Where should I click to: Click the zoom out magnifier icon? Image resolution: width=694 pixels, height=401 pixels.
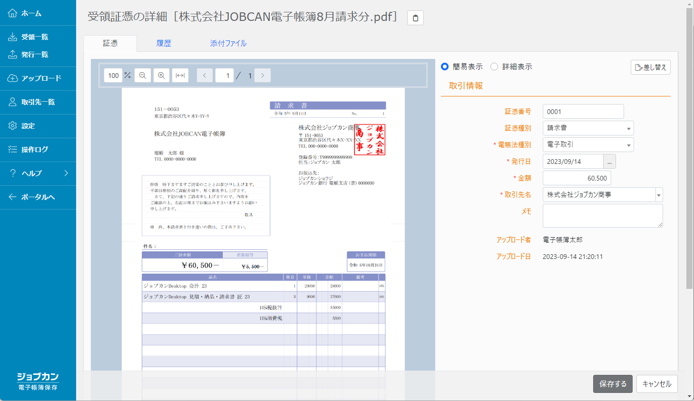(x=142, y=76)
